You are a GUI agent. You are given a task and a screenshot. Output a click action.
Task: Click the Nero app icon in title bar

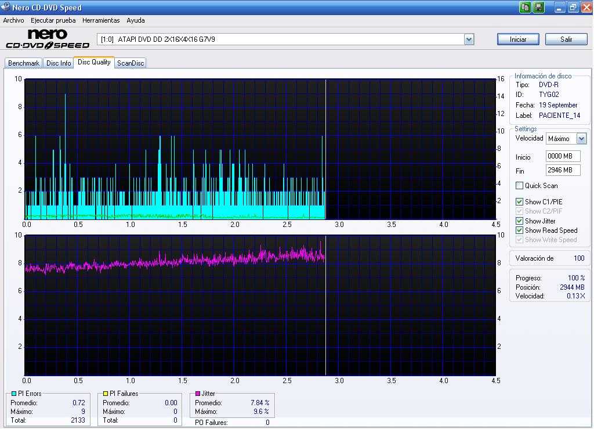pos(6,8)
